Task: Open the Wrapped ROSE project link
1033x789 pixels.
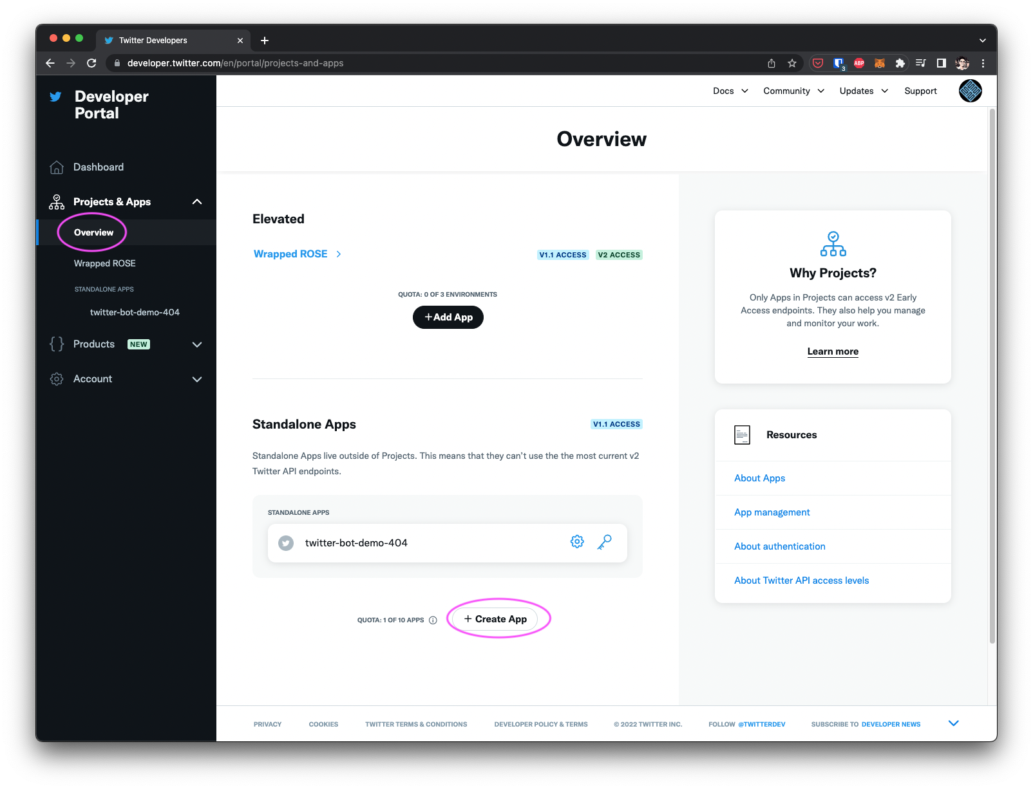Action: (x=290, y=254)
